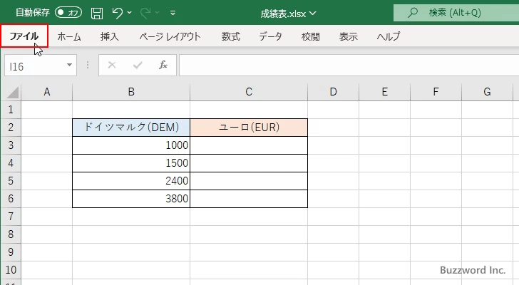This screenshot has height=285, width=519.
Task: Select empty euro cell beside 1500
Action: point(249,163)
